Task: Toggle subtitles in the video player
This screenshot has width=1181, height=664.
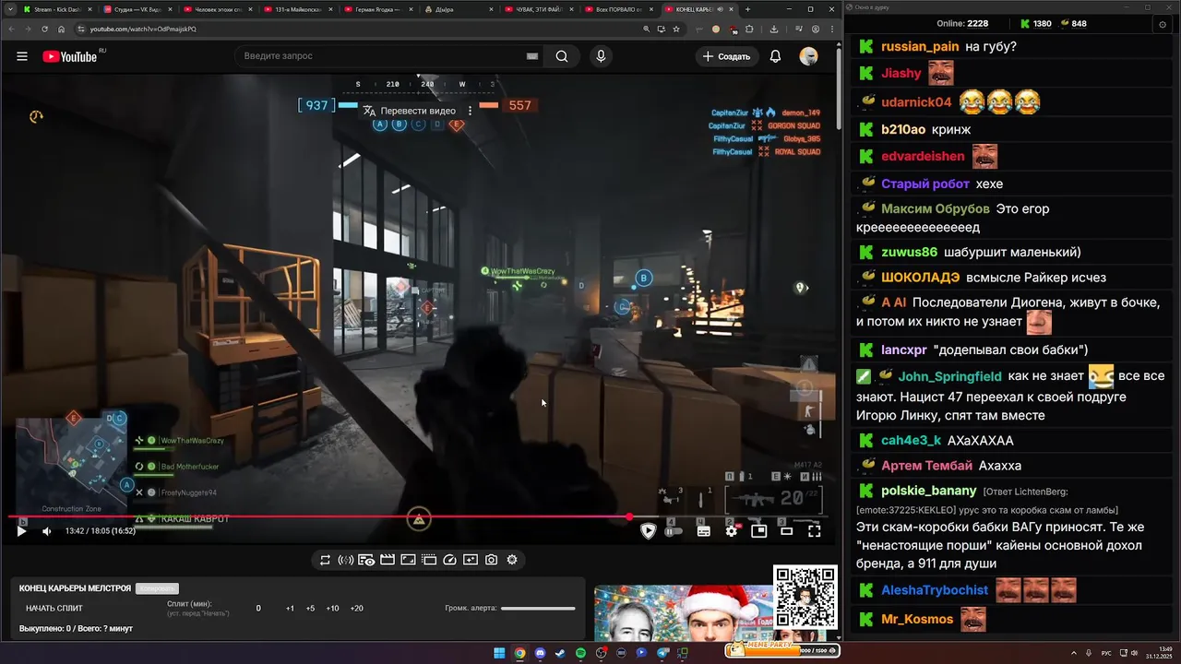Action: pyautogui.click(x=703, y=531)
